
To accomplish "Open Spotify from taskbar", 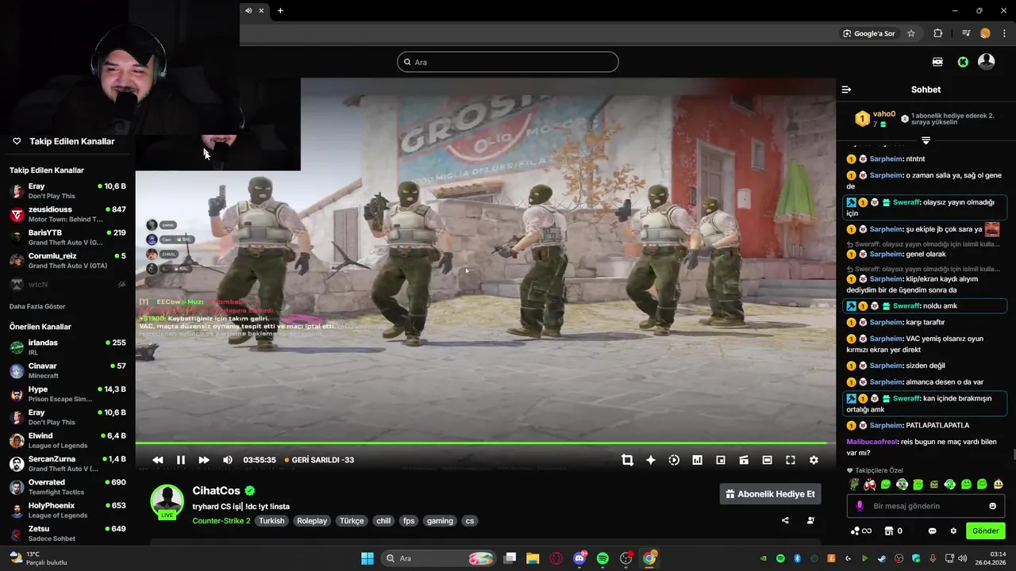I will pos(602,558).
